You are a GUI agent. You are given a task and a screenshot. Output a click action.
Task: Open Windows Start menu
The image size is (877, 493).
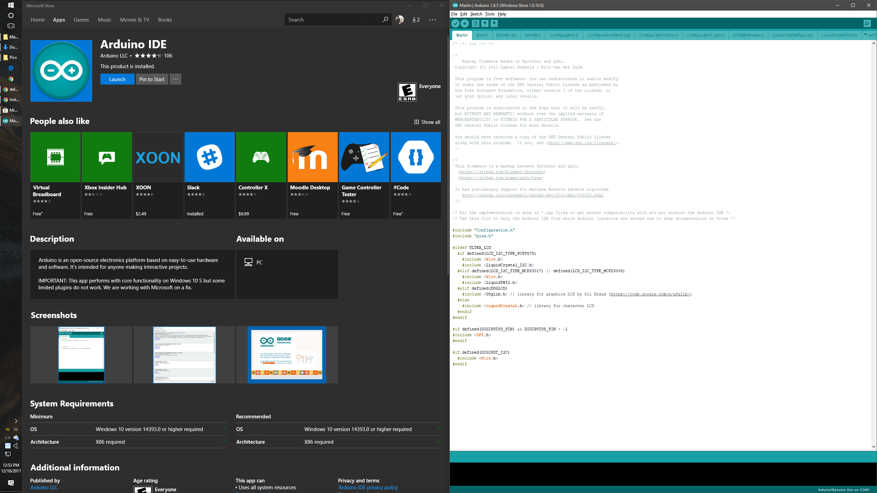11,5
